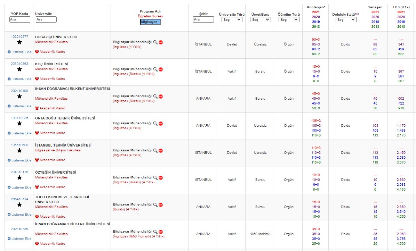This screenshot has height=251, width=416.
Task: Star the TOBB Ekonomi ve Teknoloji row
Action: pos(19,205)
